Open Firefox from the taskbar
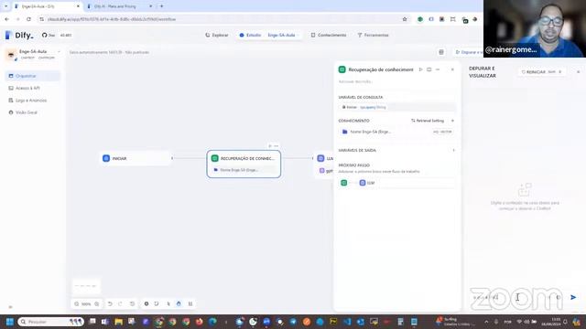Image resolution: width=586 pixels, height=329 pixels. (x=200, y=322)
